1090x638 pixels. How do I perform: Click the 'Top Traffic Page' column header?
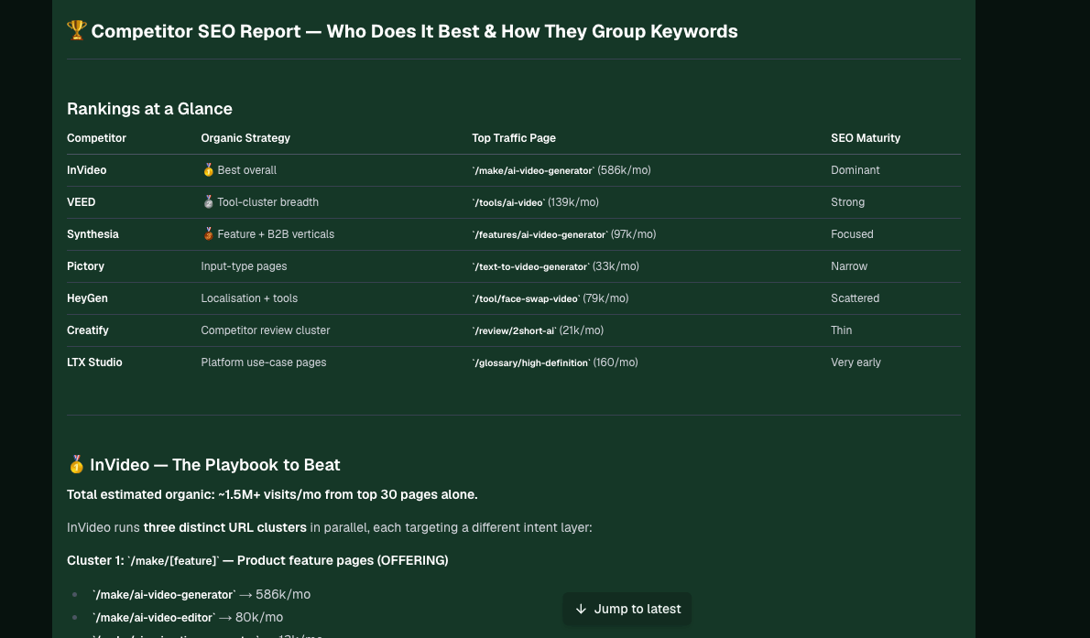click(x=514, y=137)
